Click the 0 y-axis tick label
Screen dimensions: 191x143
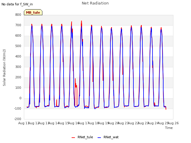point(20,98)
